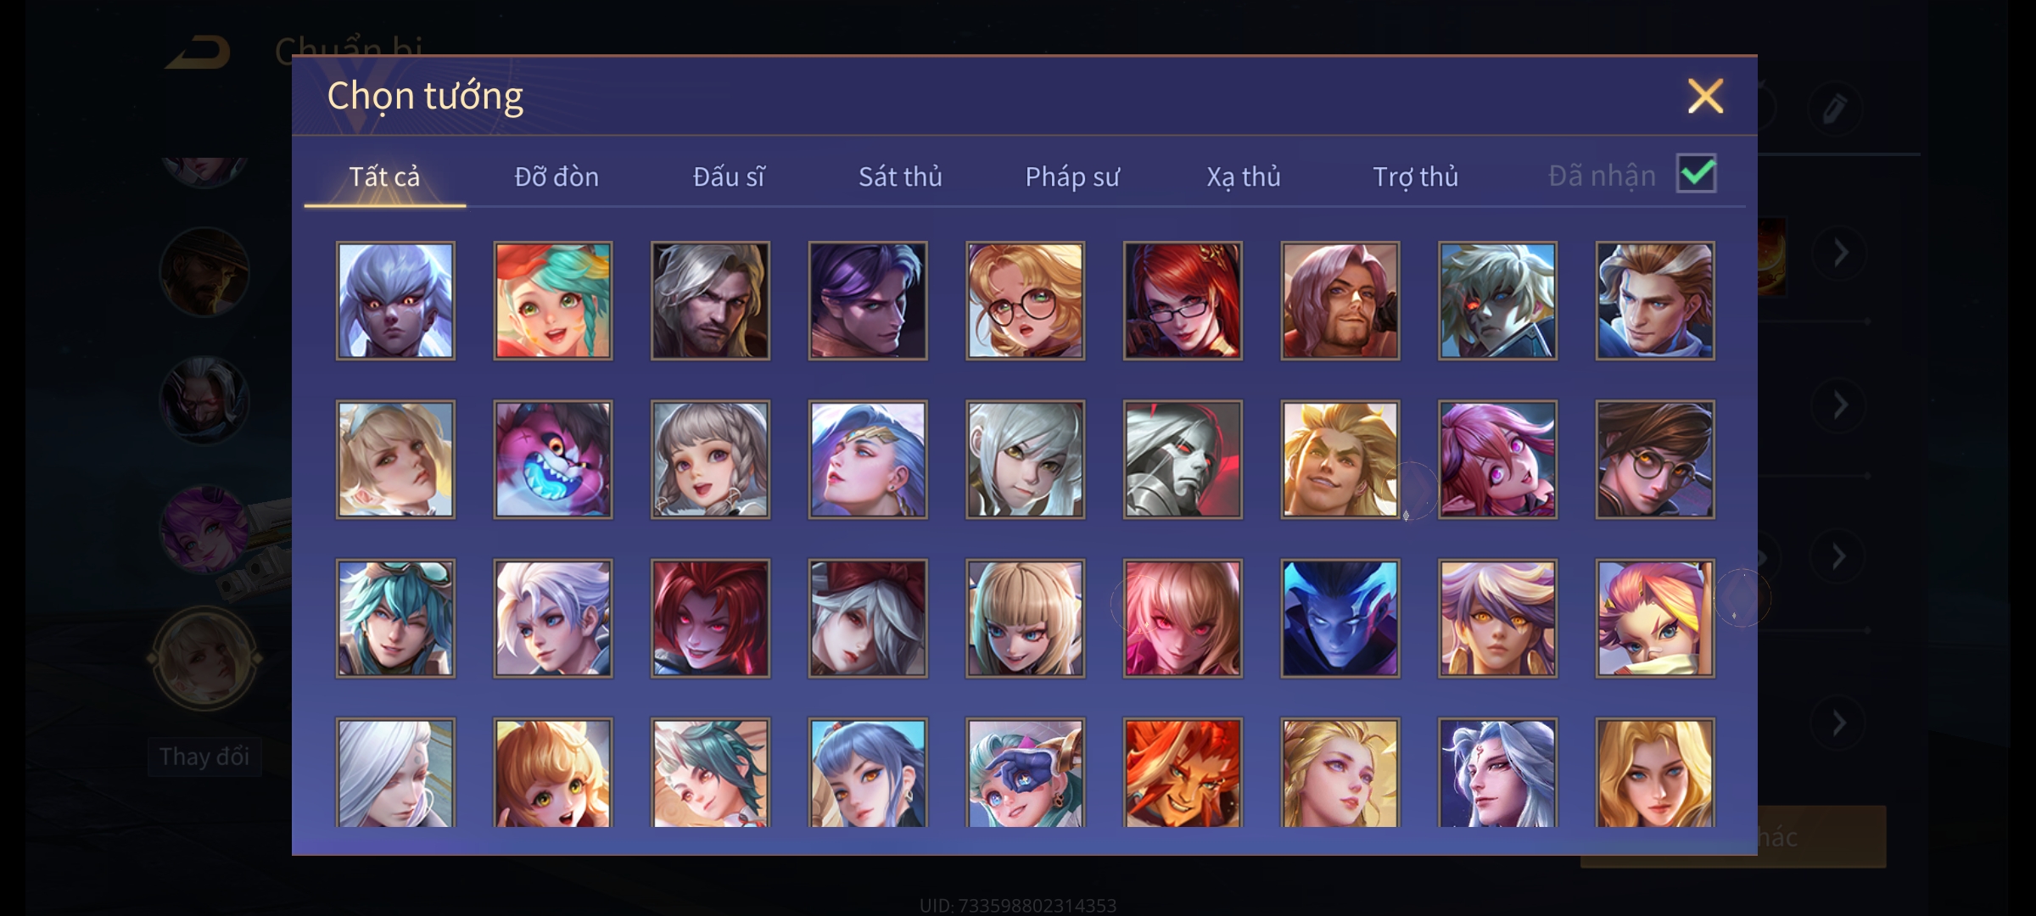Pick the purple grinning monster hero portrait

pyautogui.click(x=552, y=460)
